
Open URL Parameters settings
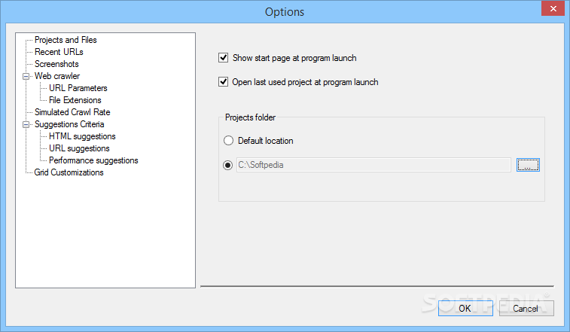click(78, 88)
